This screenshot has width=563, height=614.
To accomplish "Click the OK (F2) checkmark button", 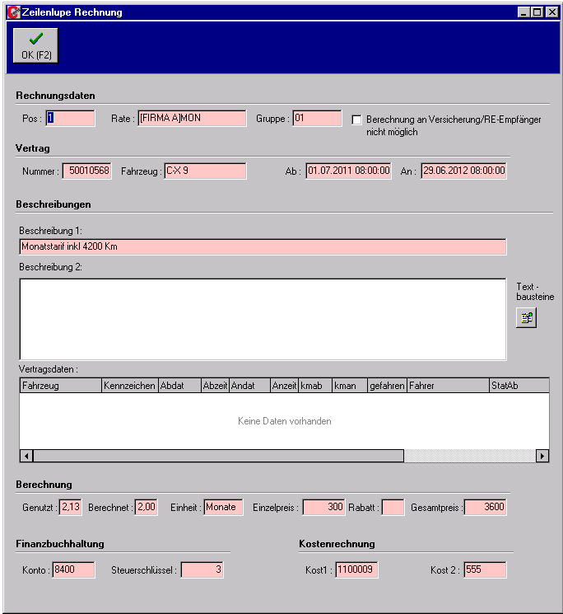I will click(x=35, y=46).
